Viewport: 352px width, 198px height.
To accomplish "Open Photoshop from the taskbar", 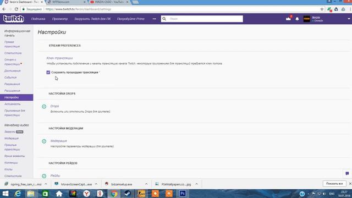I will pos(183,194).
